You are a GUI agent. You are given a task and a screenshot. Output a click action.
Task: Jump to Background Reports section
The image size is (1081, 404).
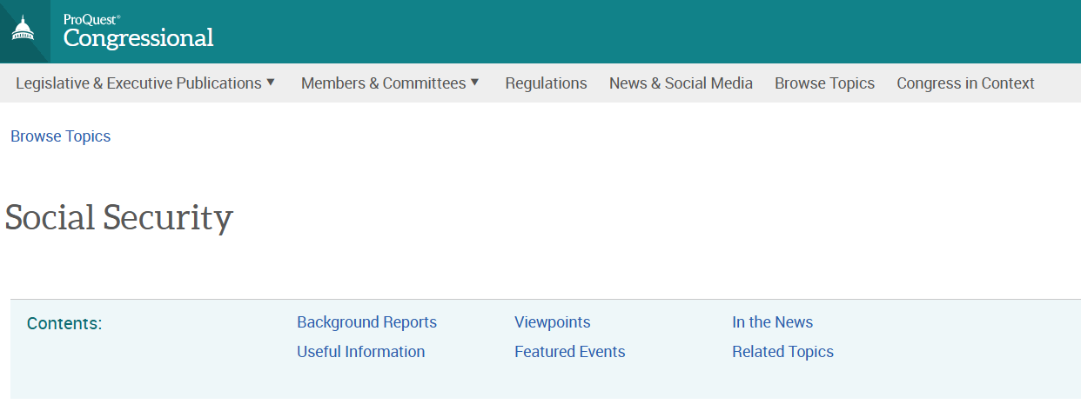(366, 322)
